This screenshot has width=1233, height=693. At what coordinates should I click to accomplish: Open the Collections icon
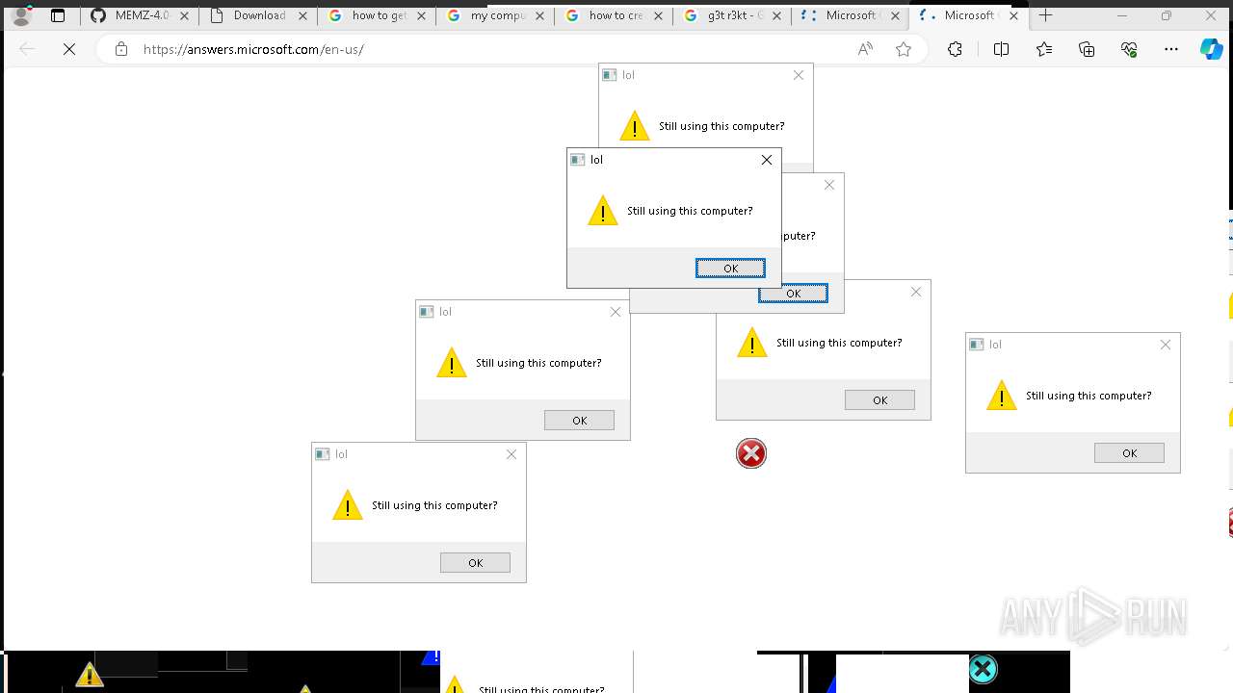(x=1087, y=49)
